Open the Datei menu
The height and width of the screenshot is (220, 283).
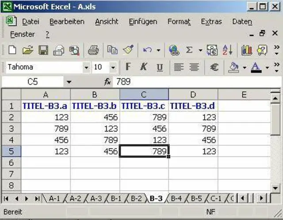31,22
